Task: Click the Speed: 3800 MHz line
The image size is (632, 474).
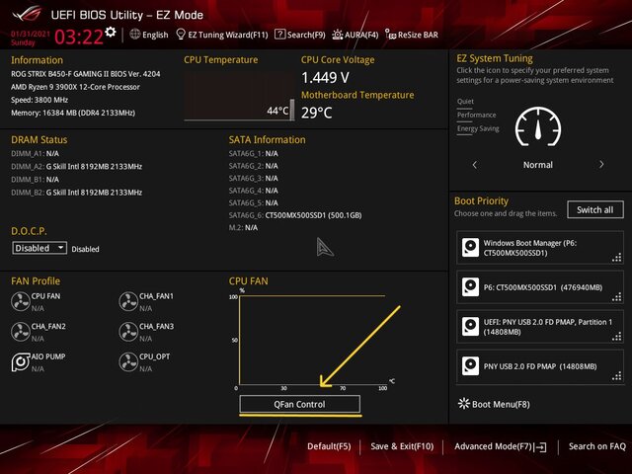Action: click(x=39, y=100)
